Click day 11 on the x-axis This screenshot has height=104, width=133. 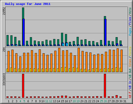[47, 101]
